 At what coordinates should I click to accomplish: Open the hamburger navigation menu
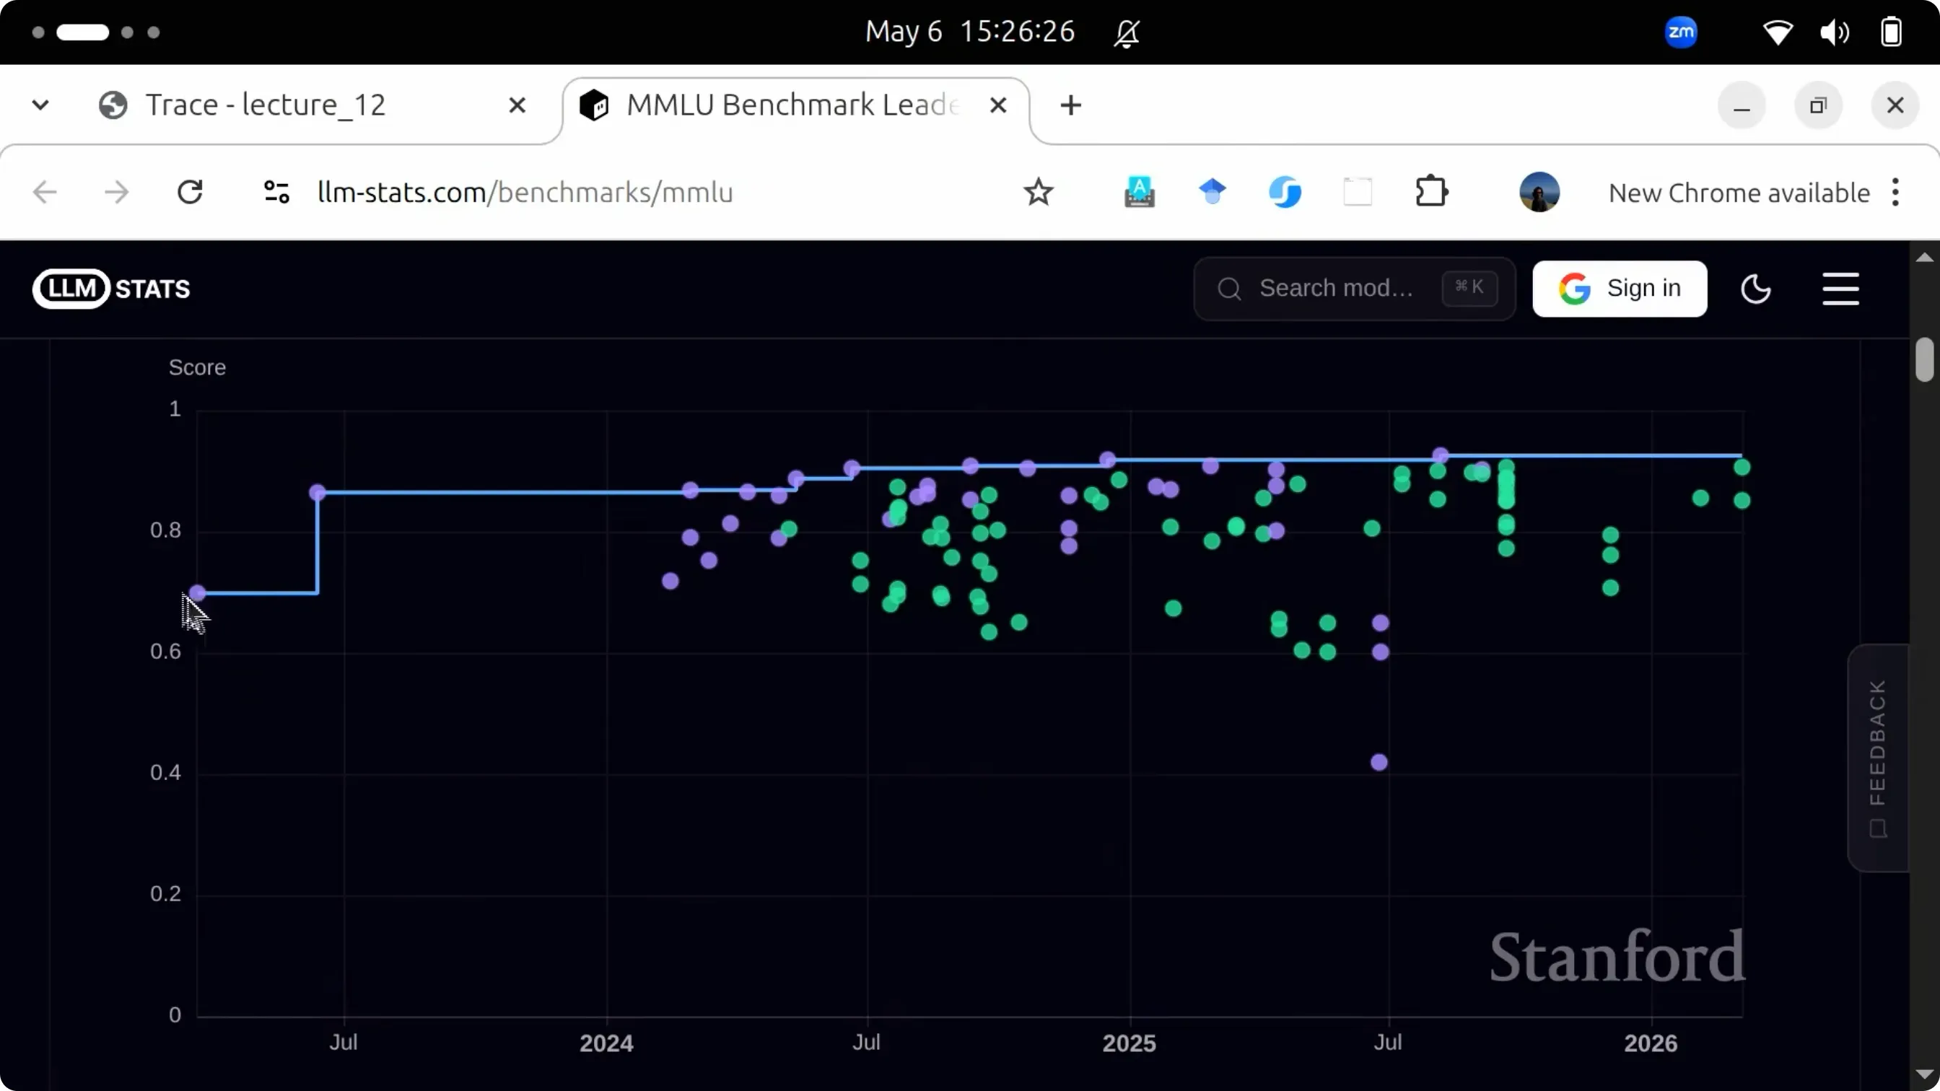1840,289
